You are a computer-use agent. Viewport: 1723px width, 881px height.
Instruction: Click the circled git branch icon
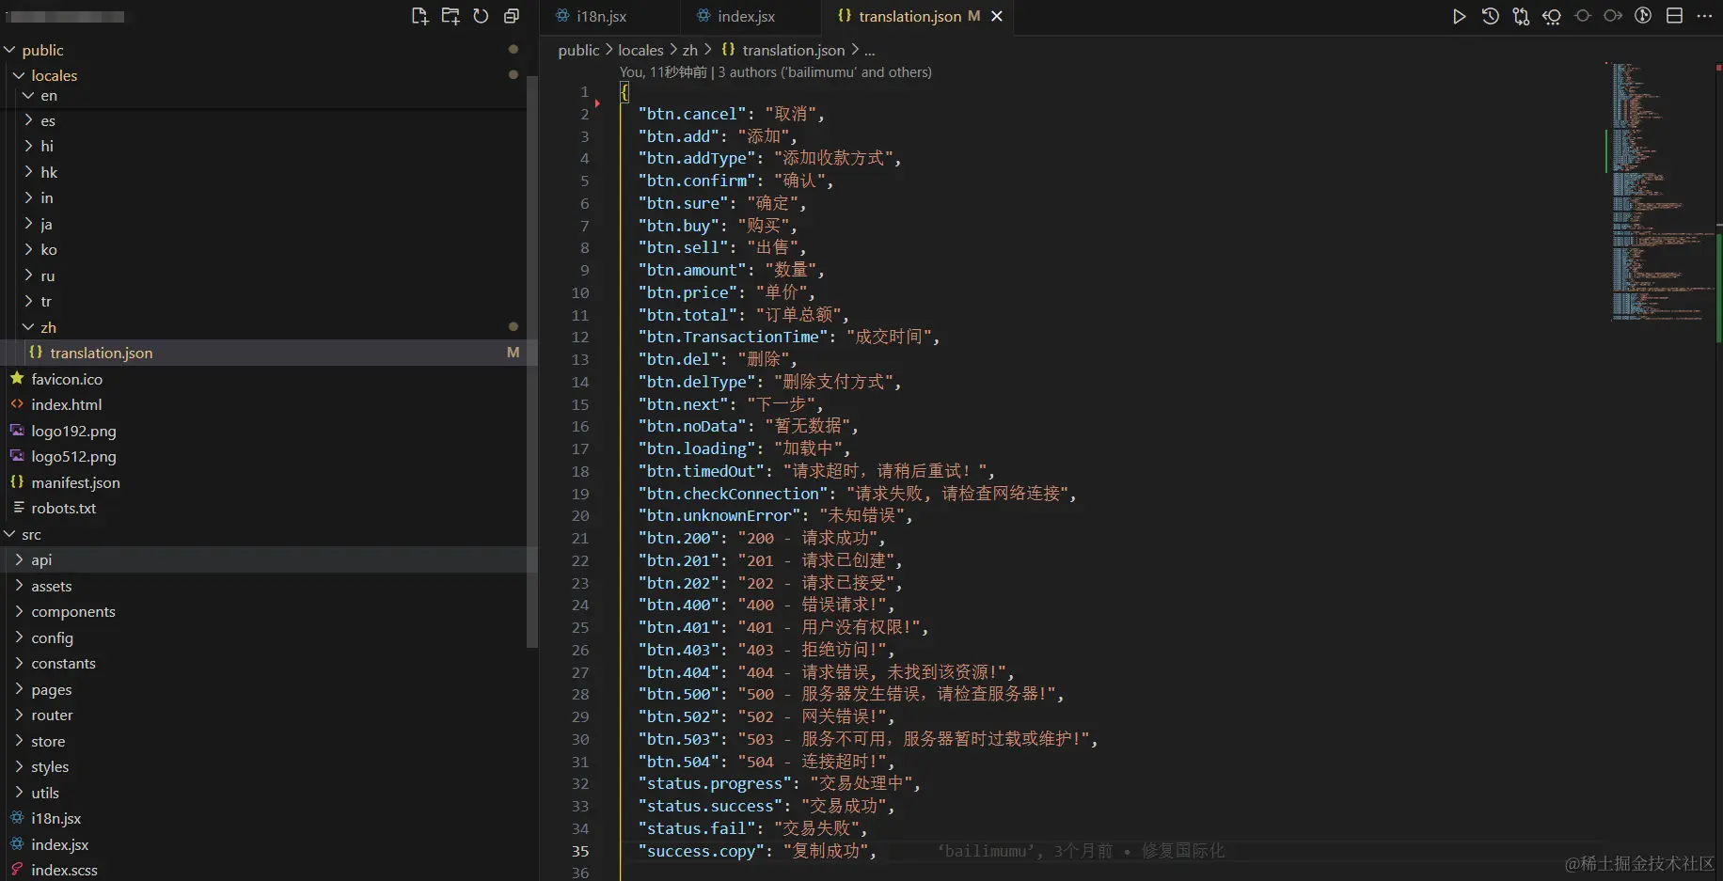pyautogui.click(x=1643, y=16)
